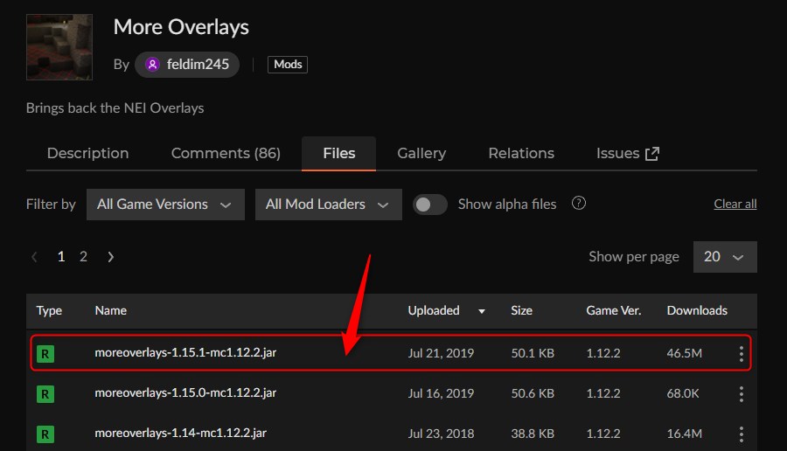Open moreoverlays-1.15.0-mc1.12.2.jar file
Image resolution: width=787 pixels, height=451 pixels.
(185, 392)
